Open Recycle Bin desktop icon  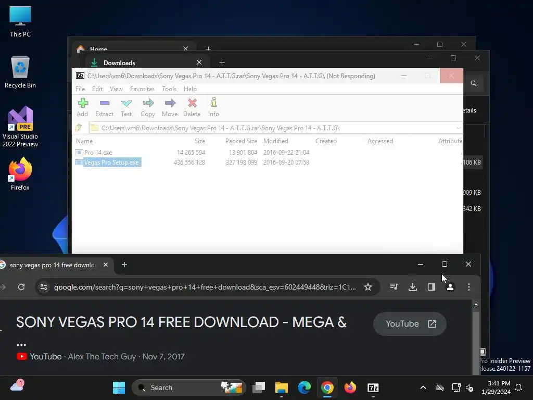20,73
